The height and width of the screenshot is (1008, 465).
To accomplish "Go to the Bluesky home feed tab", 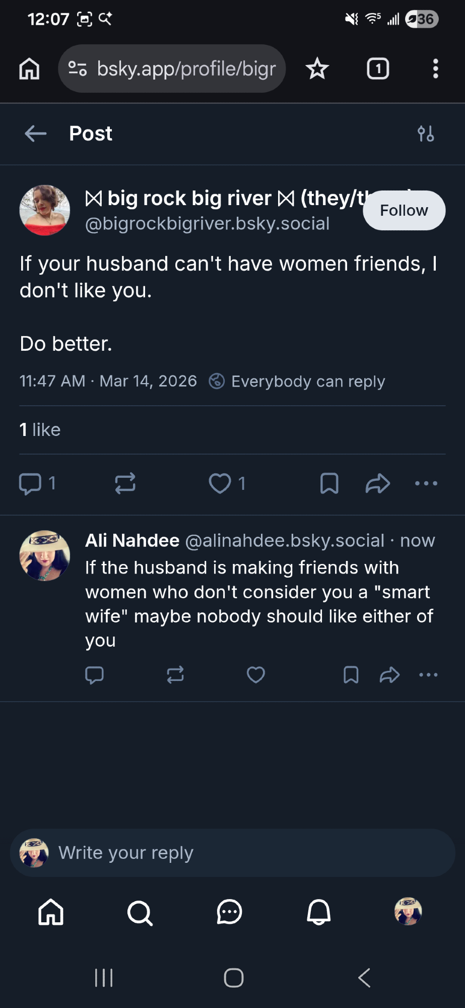I will [x=51, y=912].
